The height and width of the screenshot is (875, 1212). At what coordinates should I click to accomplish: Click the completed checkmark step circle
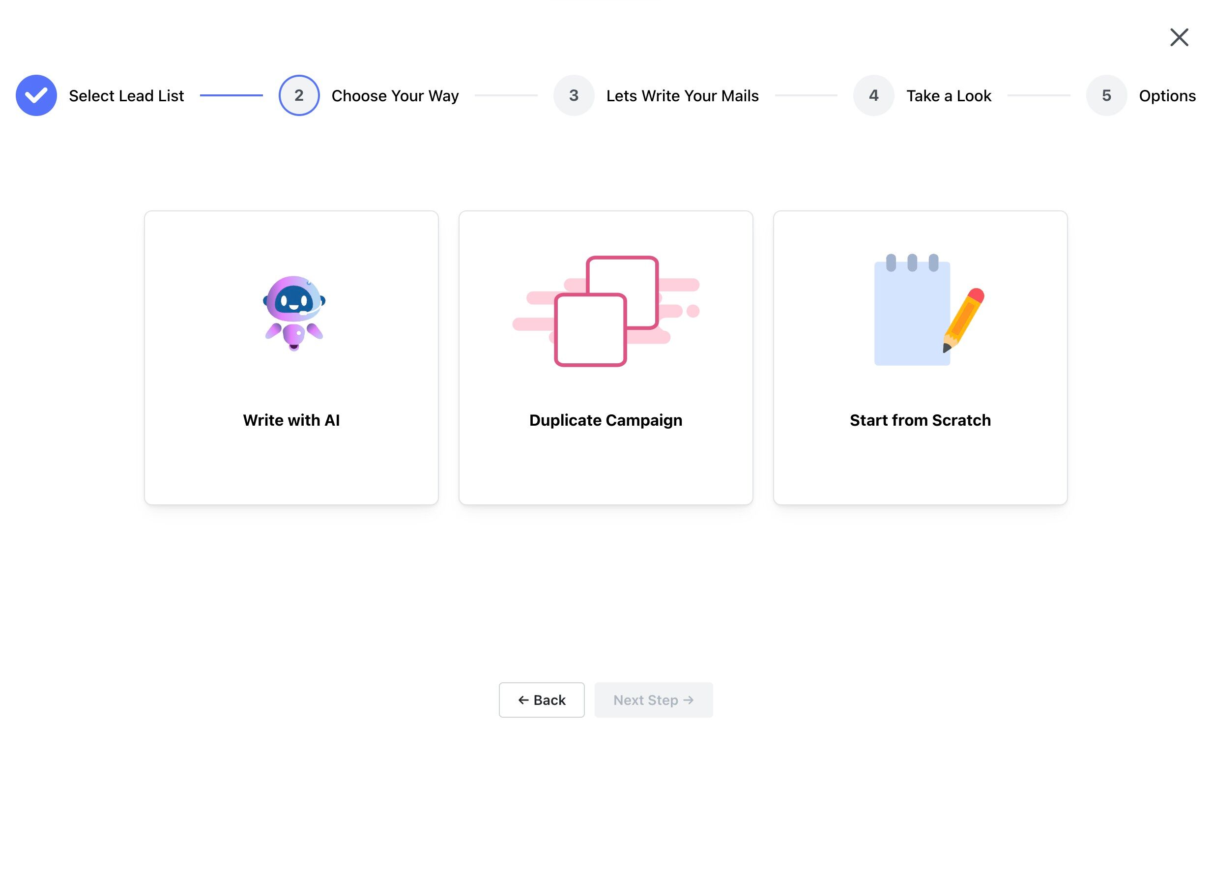pos(36,95)
